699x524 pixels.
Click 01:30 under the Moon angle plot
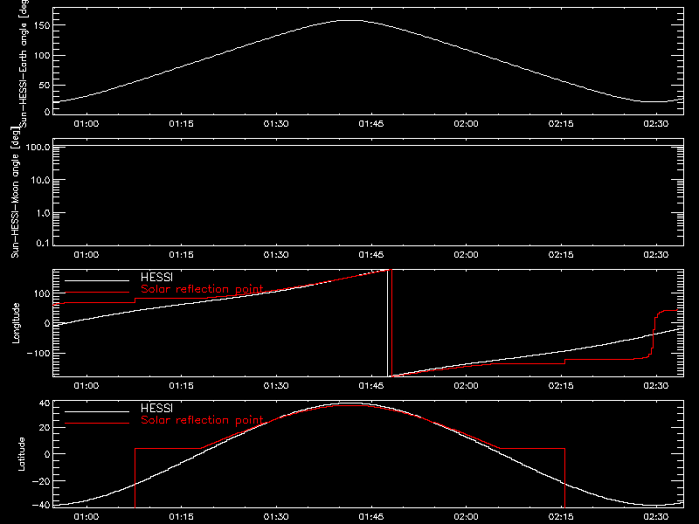[276, 255]
